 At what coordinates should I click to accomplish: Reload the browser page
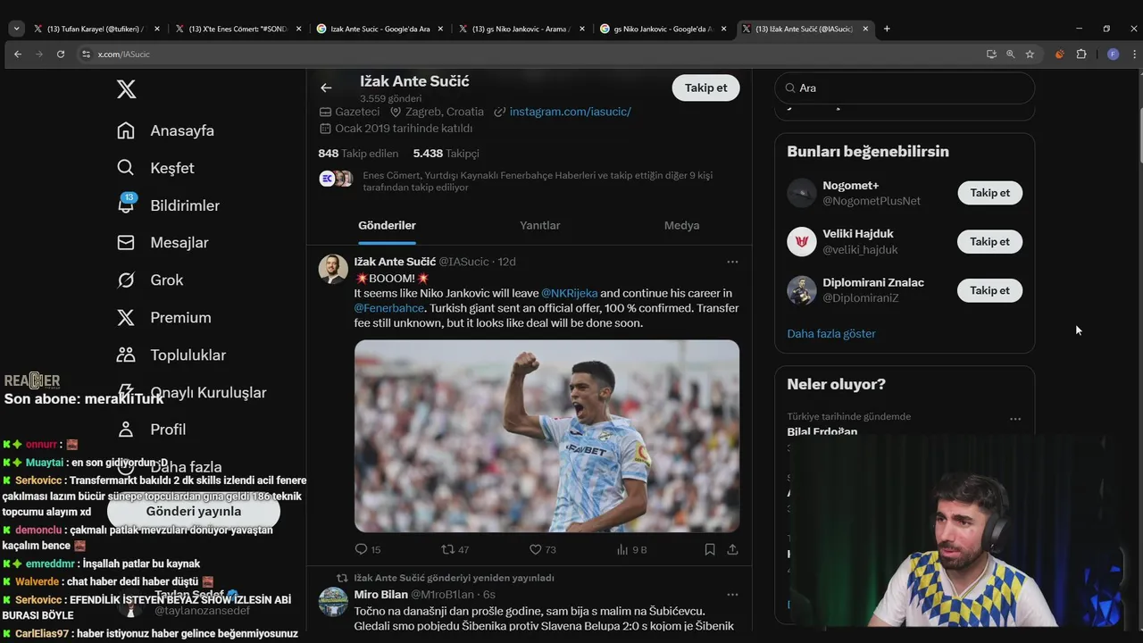click(x=61, y=54)
